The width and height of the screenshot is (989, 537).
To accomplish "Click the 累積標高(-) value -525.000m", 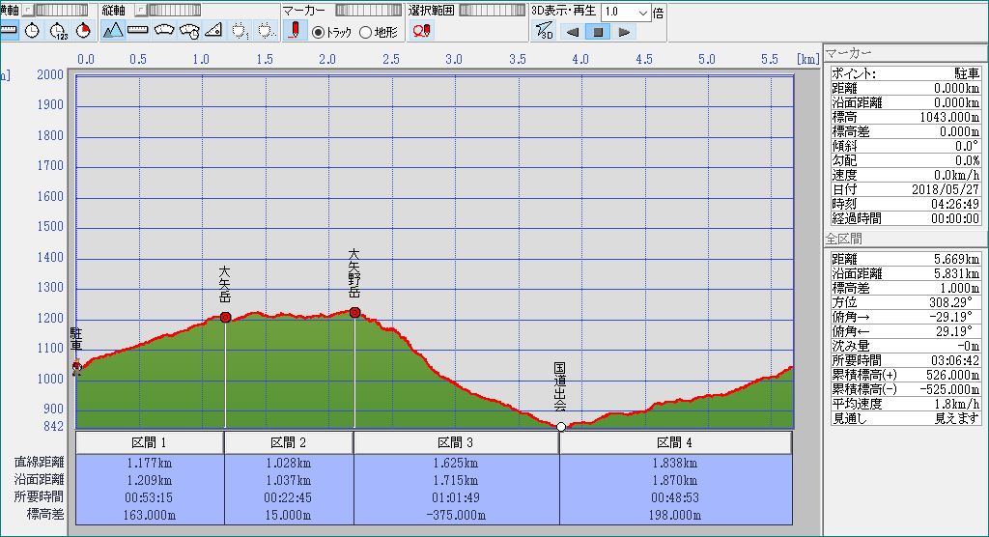I will [x=950, y=389].
